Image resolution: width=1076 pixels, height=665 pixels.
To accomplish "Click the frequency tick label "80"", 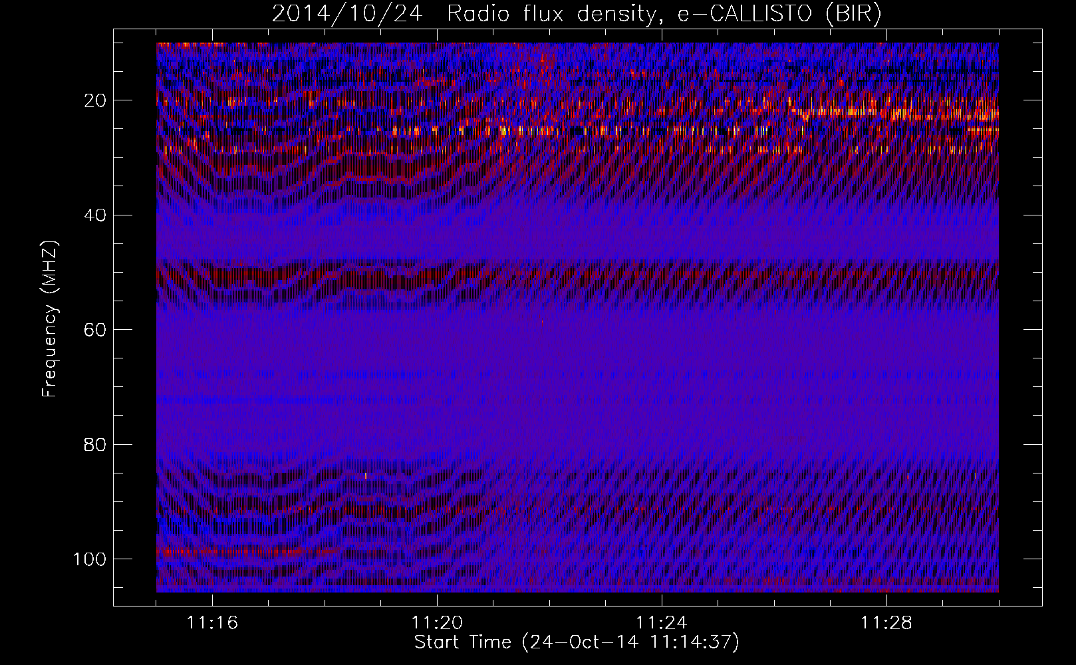I will click(x=96, y=444).
